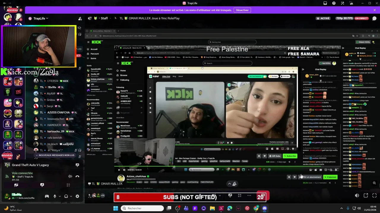Open chat bubble icon next to EN DIRECT
Viewport: 380px width, 213px height.
coord(374,18)
